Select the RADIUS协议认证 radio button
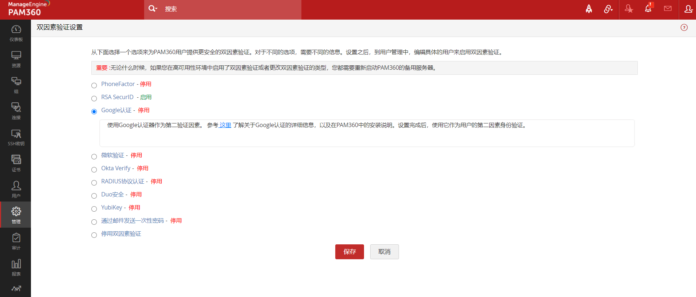Viewport: 696px width, 297px height. 94,183
